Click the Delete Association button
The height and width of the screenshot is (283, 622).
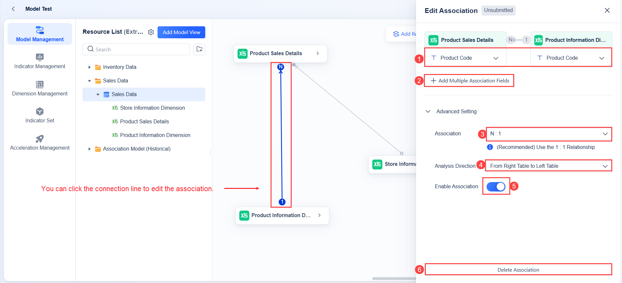(518, 270)
